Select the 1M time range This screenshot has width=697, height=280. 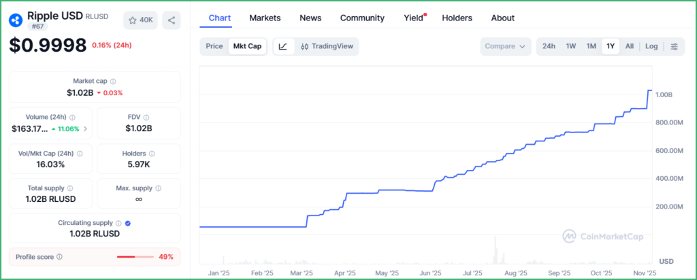coord(591,46)
